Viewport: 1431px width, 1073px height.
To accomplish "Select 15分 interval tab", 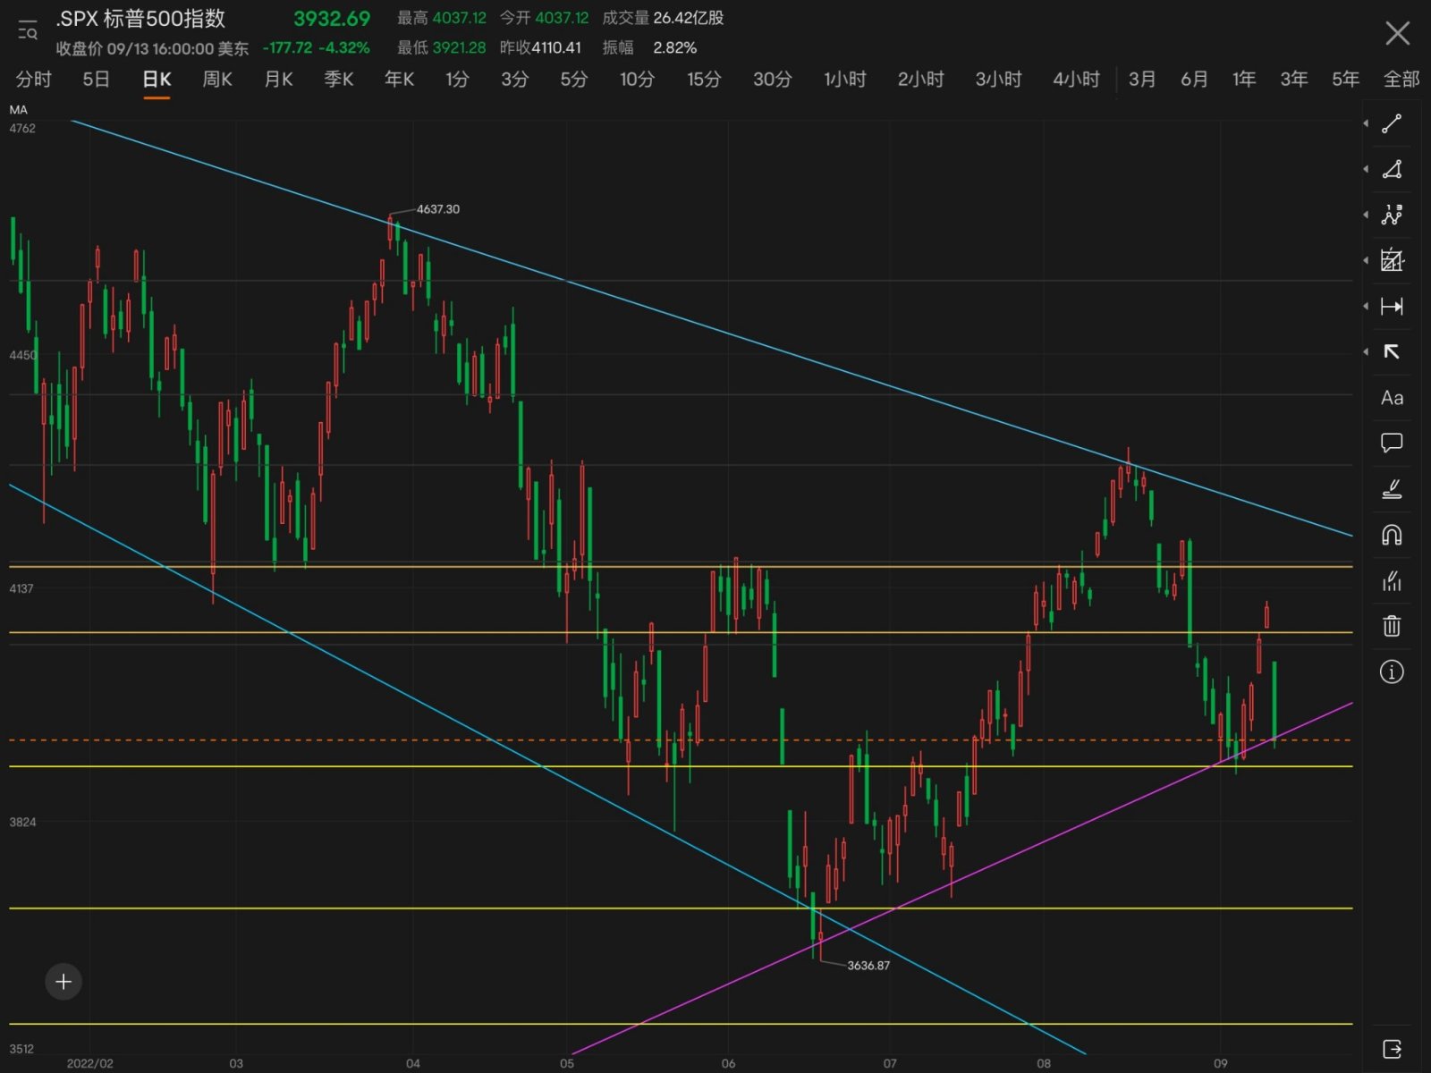I will point(704,80).
